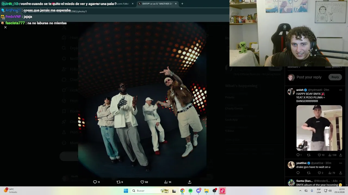Open volume settings from the speaker icon
The height and width of the screenshot is (195, 348).
(x=330, y=191)
